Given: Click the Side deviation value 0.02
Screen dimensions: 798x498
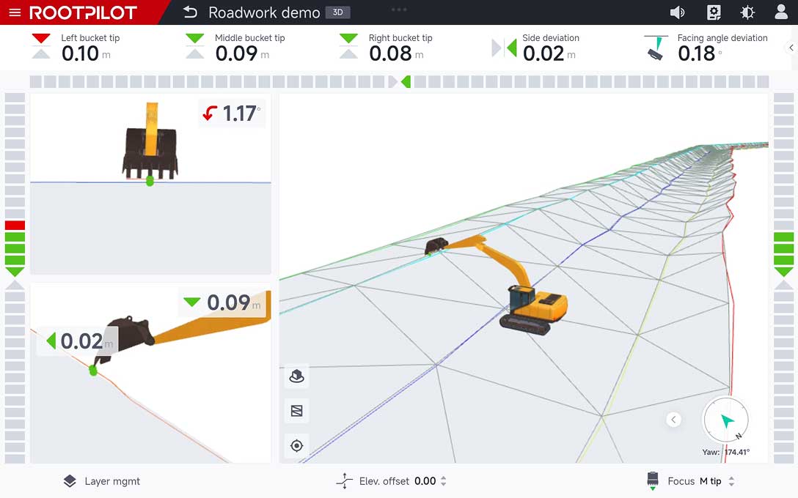Looking at the screenshot, I should coord(543,53).
